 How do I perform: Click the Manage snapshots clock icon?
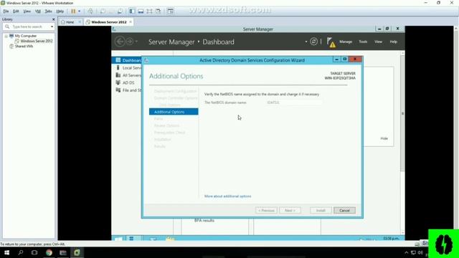pyautogui.click(x=120, y=11)
